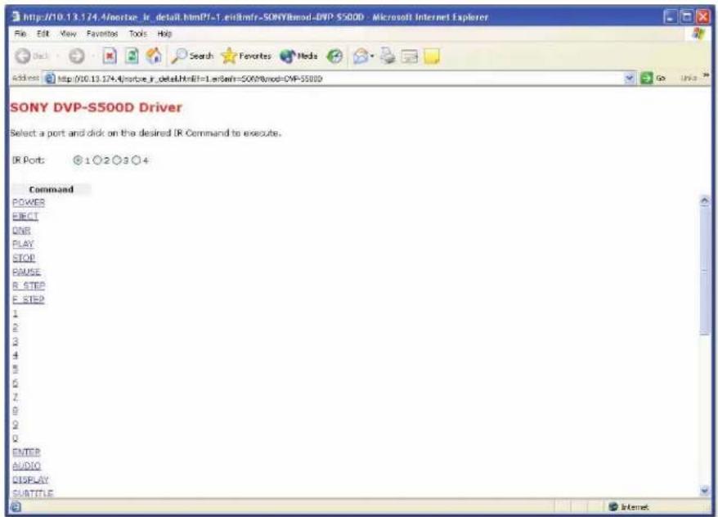The width and height of the screenshot is (718, 517).
Task: Click the F_STEP command link
Action: 29,299
